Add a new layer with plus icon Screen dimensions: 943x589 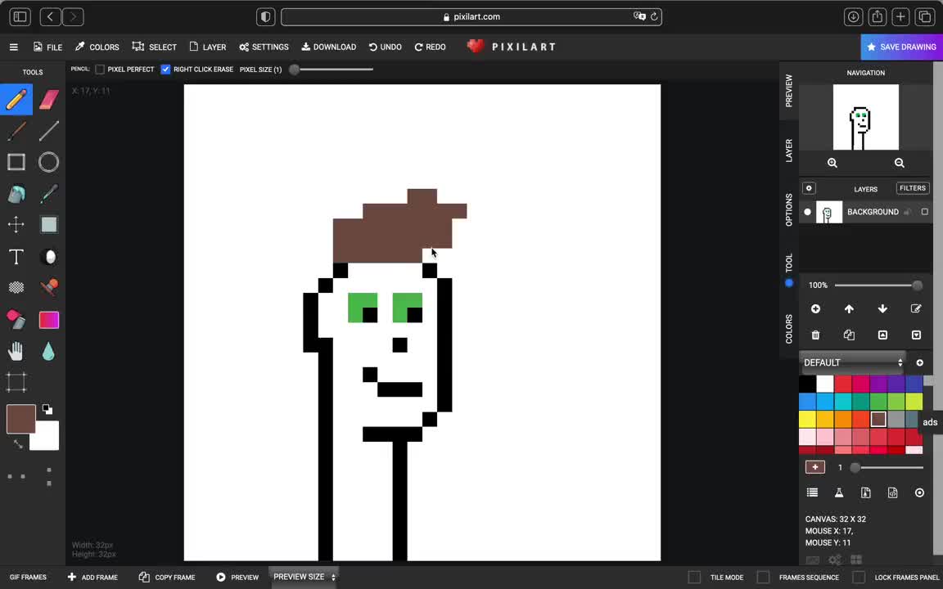[815, 309]
